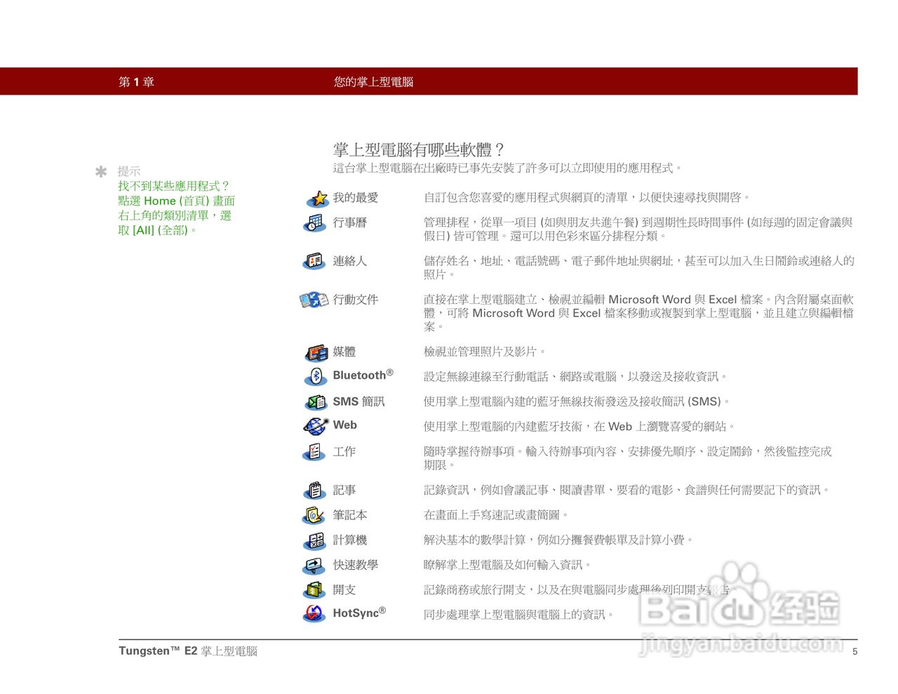Click the 快速教學 label

click(x=355, y=565)
